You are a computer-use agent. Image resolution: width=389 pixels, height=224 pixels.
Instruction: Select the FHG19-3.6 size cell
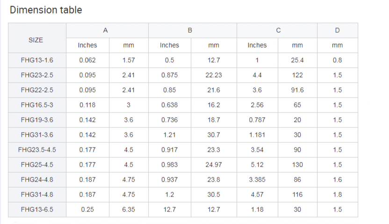point(37,120)
